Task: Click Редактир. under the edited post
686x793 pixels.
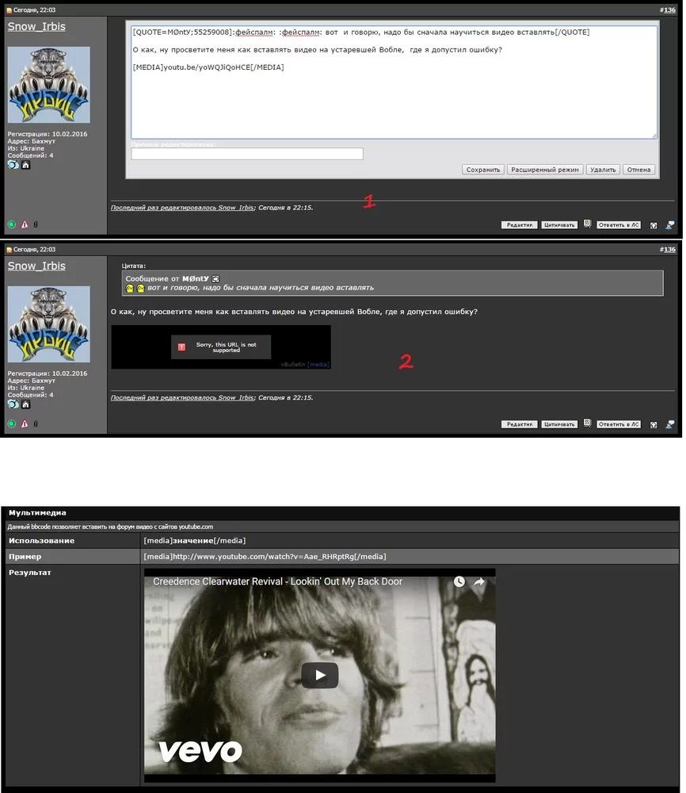Action: coord(520,225)
